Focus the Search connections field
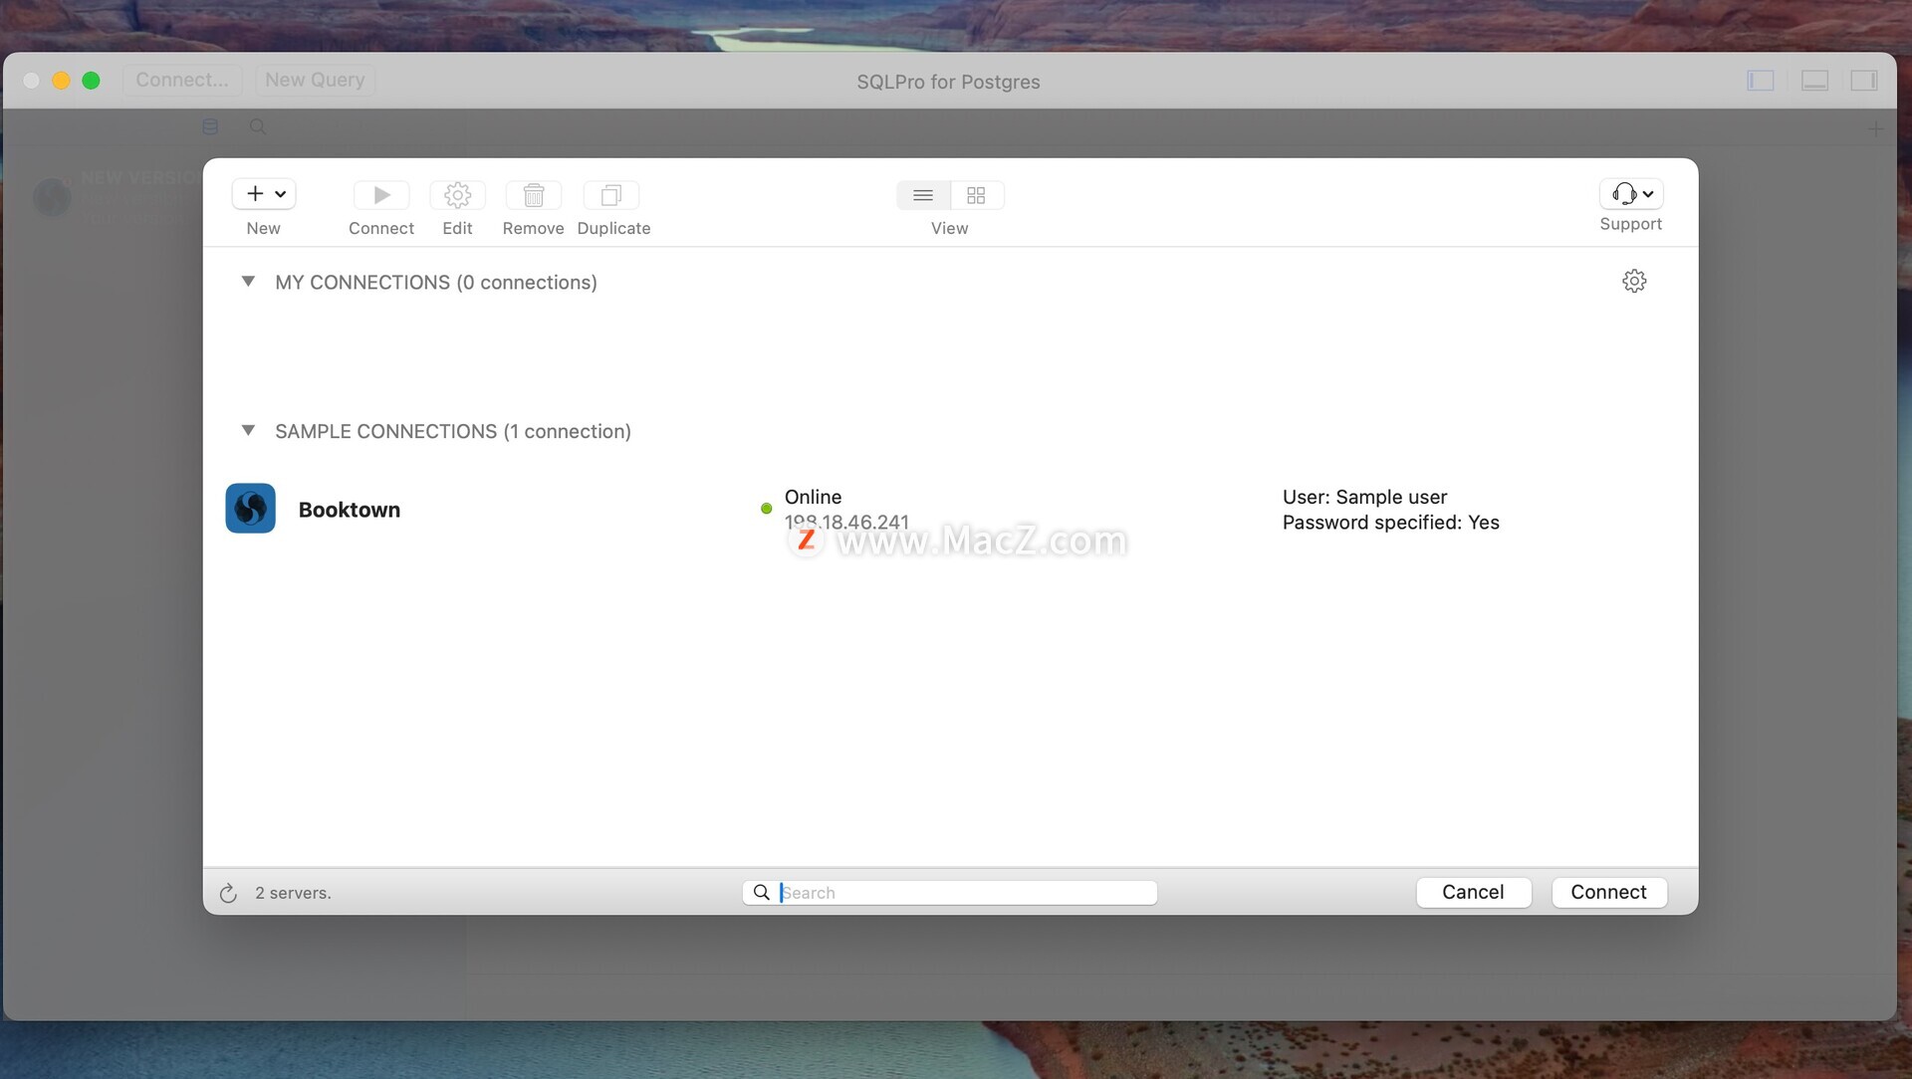The height and width of the screenshot is (1079, 1912). 949,893
